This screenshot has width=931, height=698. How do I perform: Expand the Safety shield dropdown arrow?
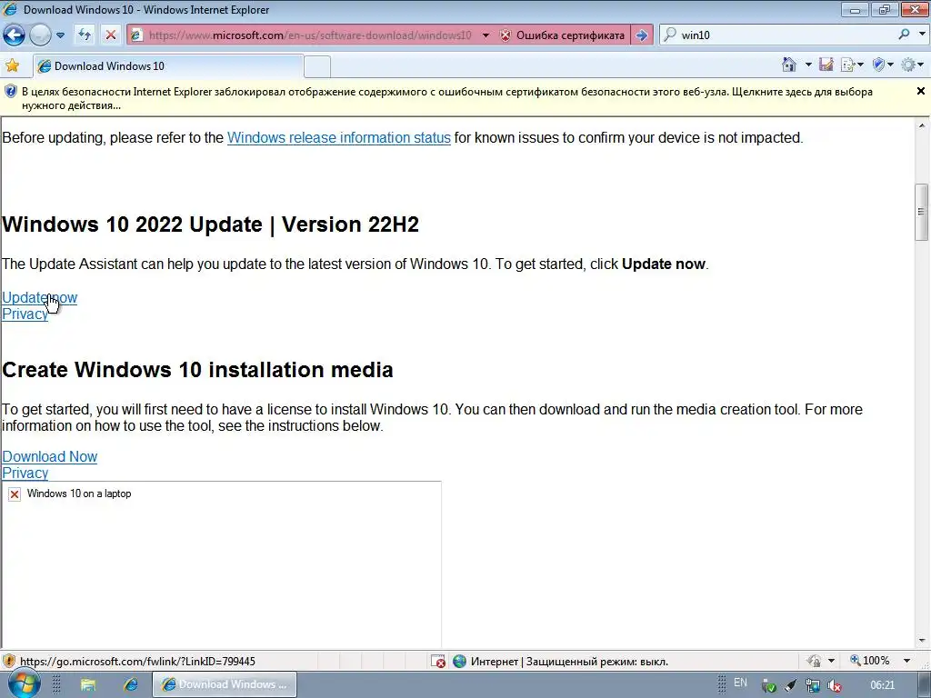point(891,65)
